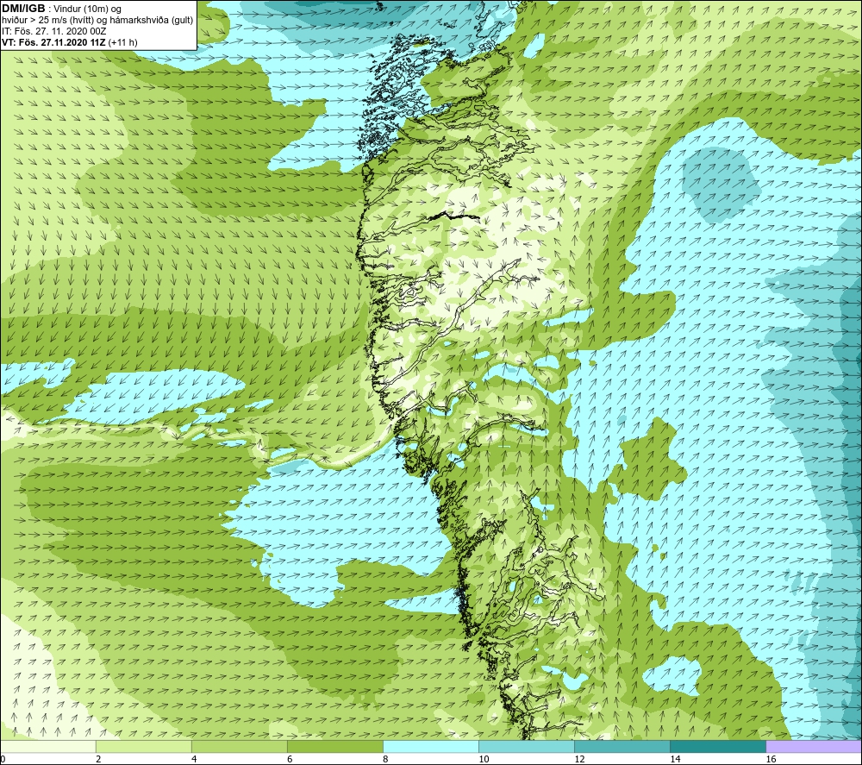Screen dimensions: 862x765
Task: Click the scale label "6"
Action: 290,760
